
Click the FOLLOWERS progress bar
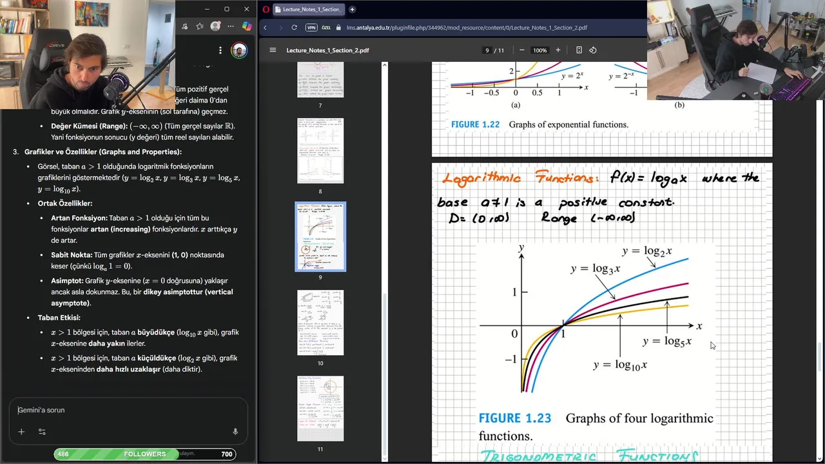point(145,454)
